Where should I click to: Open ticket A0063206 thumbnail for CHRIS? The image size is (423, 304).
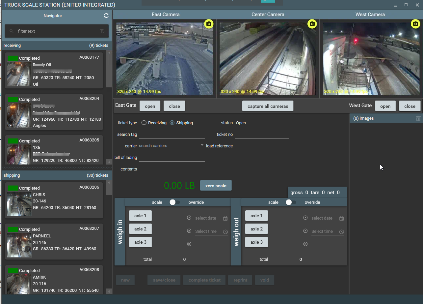pos(19,203)
